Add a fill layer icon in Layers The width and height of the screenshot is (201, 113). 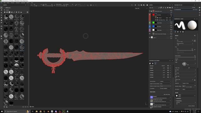pos(166,8)
